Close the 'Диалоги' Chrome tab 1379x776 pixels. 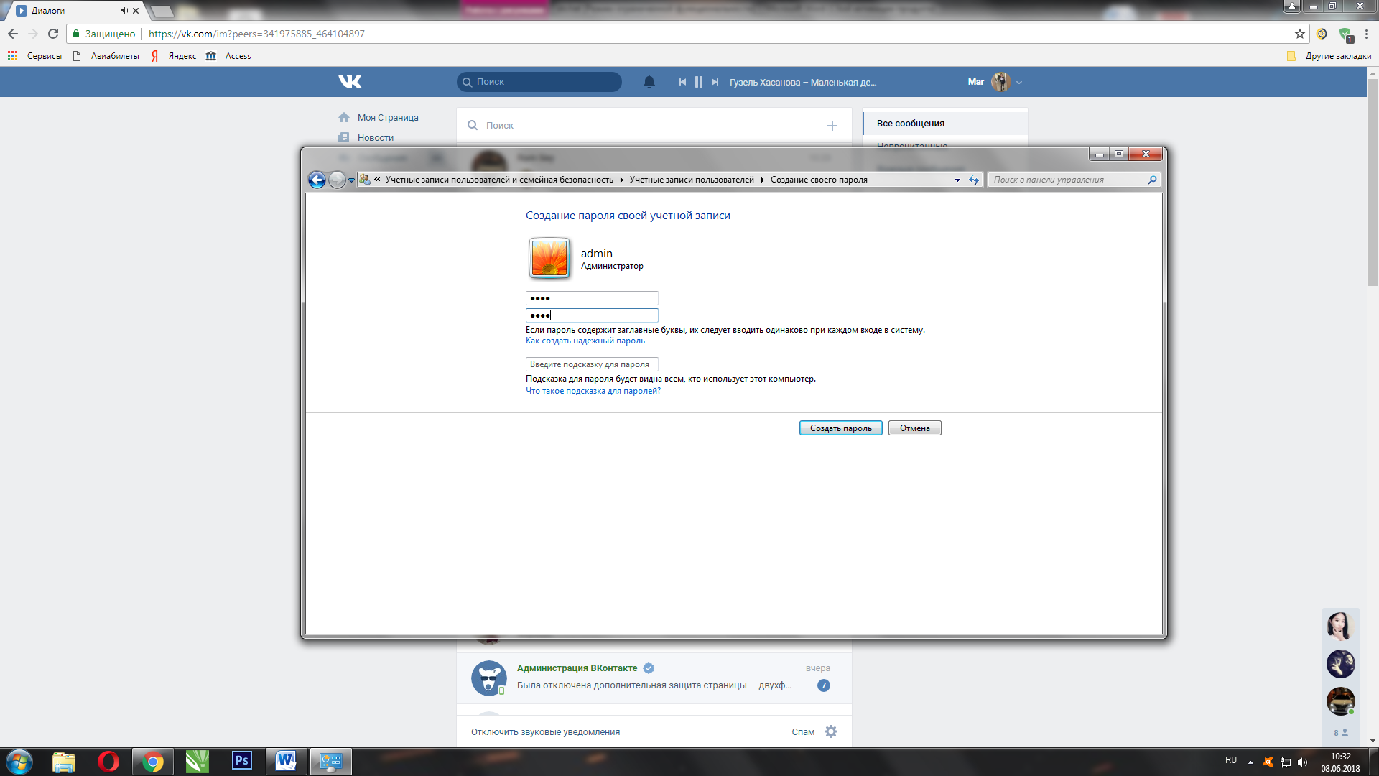click(x=136, y=11)
